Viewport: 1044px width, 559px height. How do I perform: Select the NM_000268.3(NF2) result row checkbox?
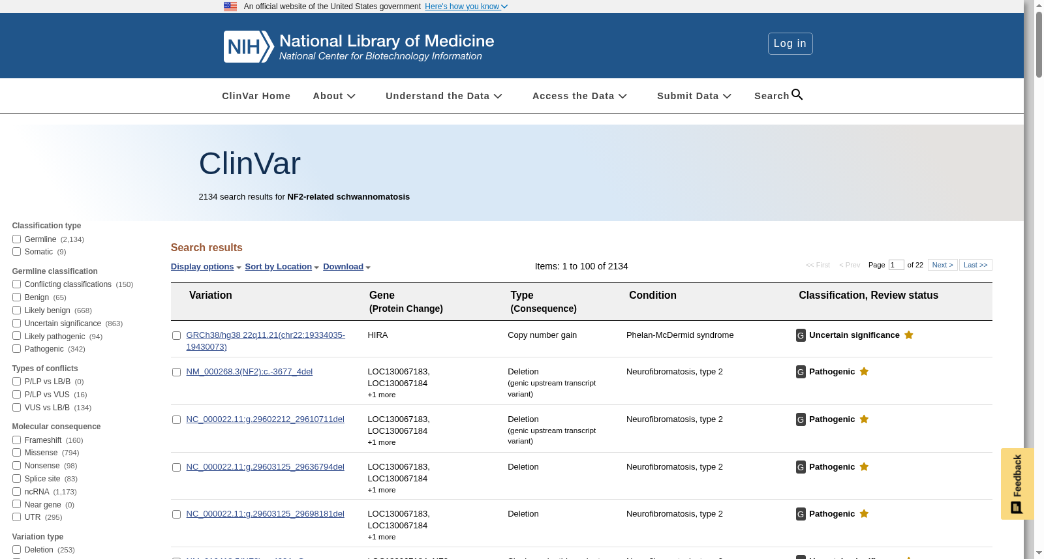point(176,372)
